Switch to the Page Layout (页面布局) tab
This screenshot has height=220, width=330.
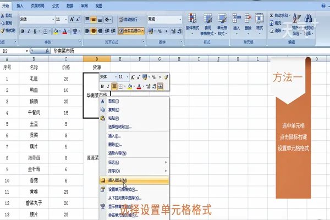tap(37, 6)
